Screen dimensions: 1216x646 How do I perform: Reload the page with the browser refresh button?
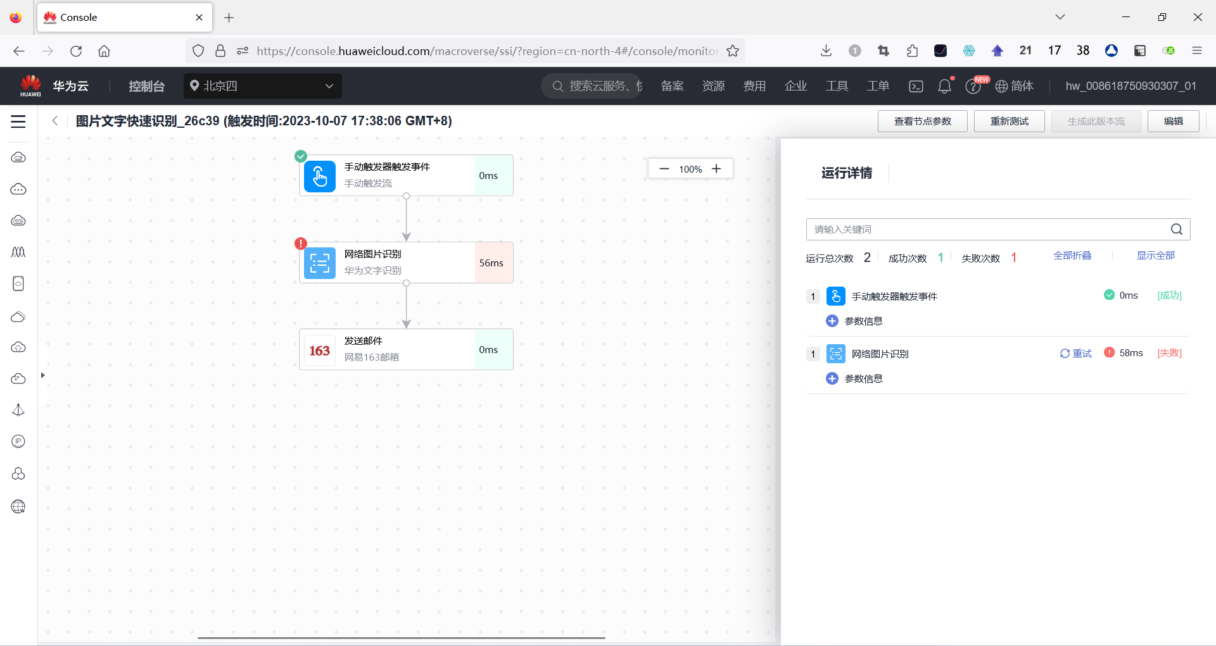pyautogui.click(x=76, y=51)
